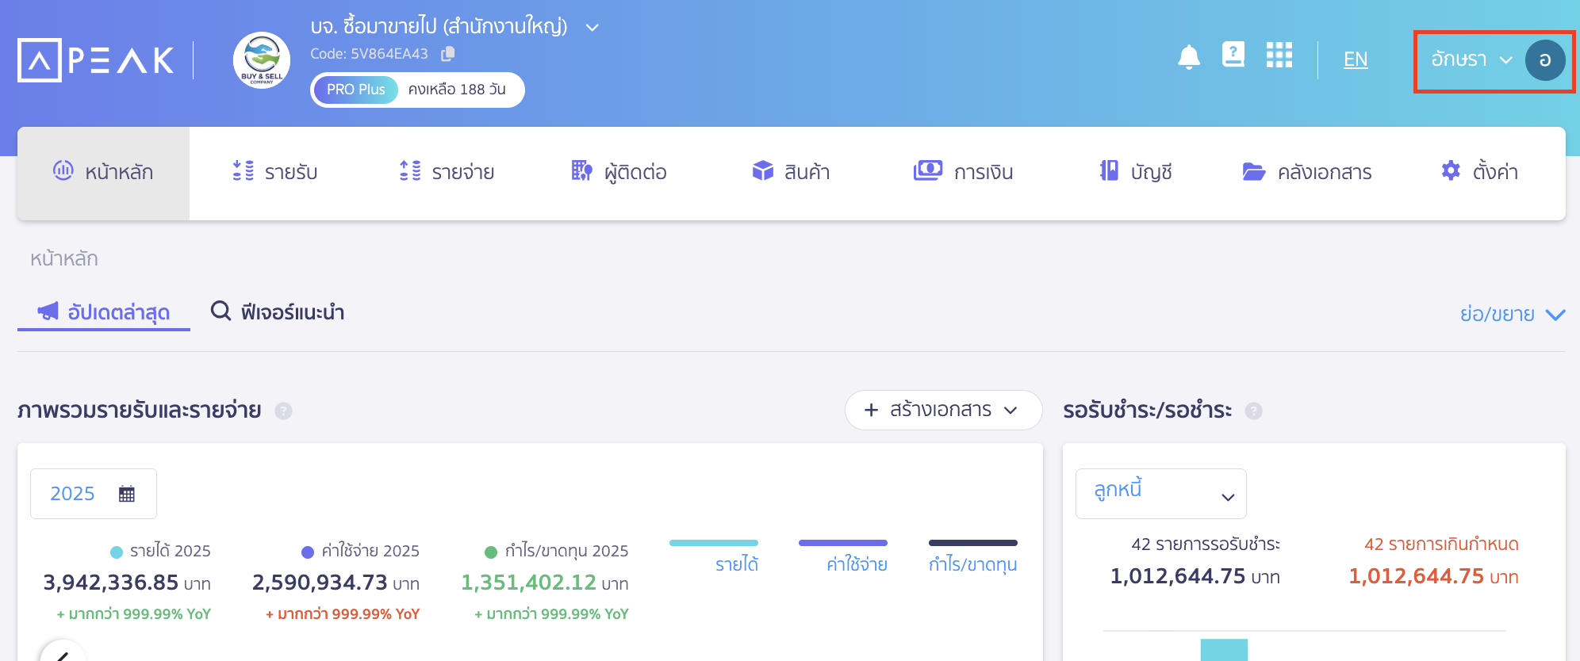
Task: Click help icon beside ภาพรวมรายรับและรายจ่าย
Action: tap(283, 411)
